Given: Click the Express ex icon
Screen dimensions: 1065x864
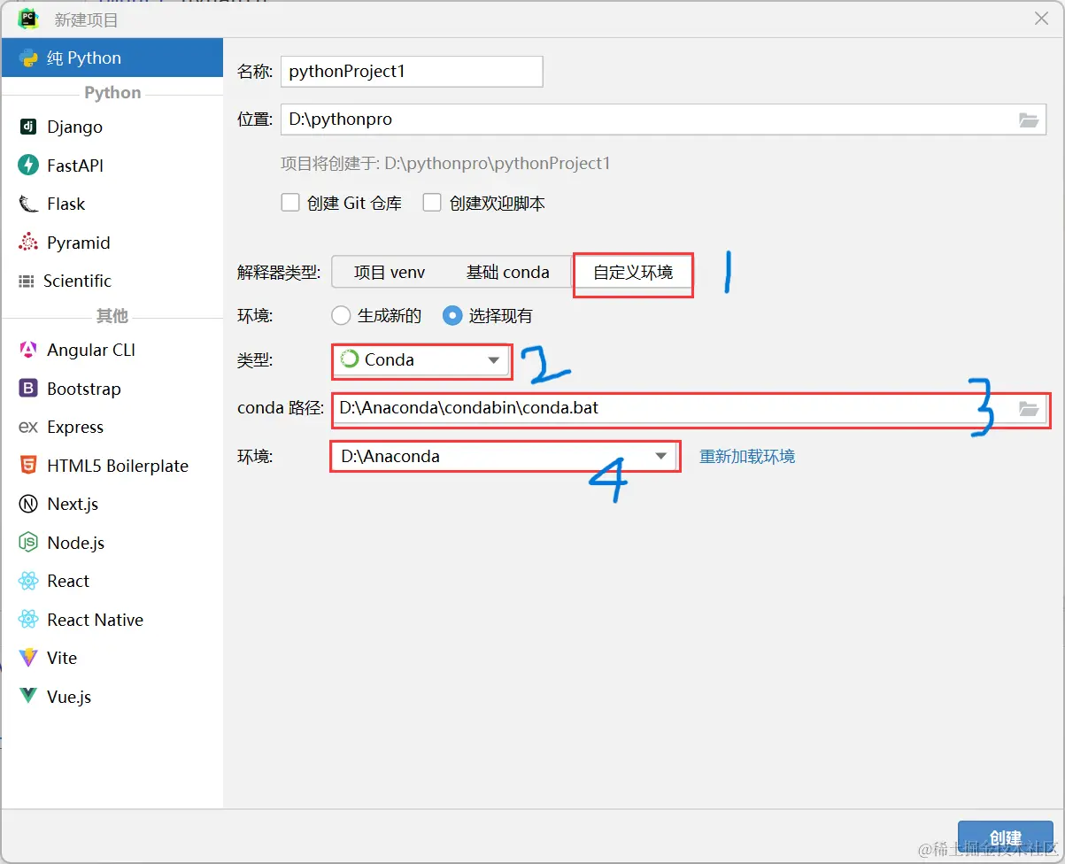Looking at the screenshot, I should [x=28, y=427].
